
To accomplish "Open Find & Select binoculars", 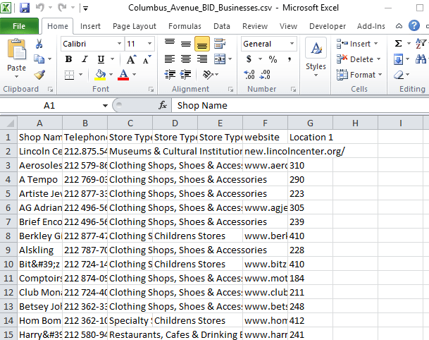I will coord(421,59).
